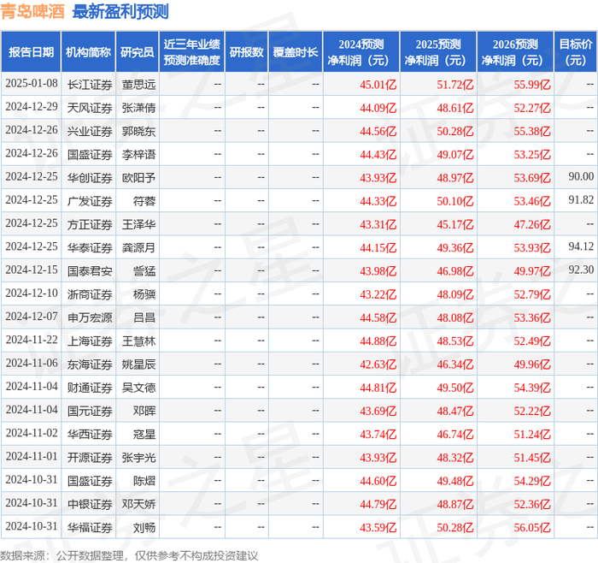Select the 2026预测净利润 column header

click(515, 52)
